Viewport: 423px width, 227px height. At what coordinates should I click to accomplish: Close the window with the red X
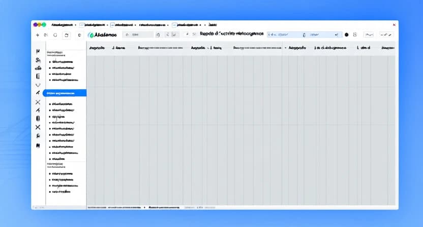394,25
